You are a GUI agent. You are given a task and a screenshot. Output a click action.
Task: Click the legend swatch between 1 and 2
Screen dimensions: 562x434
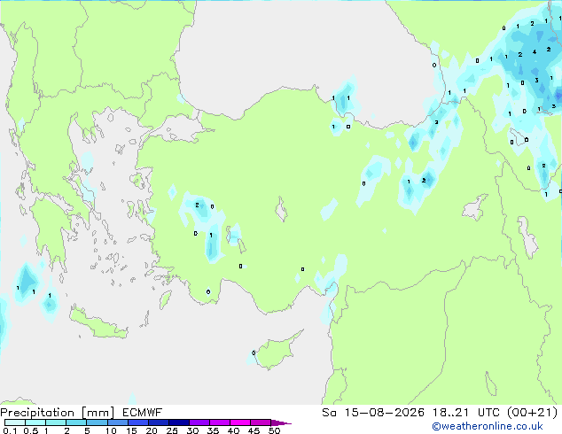[x=56, y=422]
